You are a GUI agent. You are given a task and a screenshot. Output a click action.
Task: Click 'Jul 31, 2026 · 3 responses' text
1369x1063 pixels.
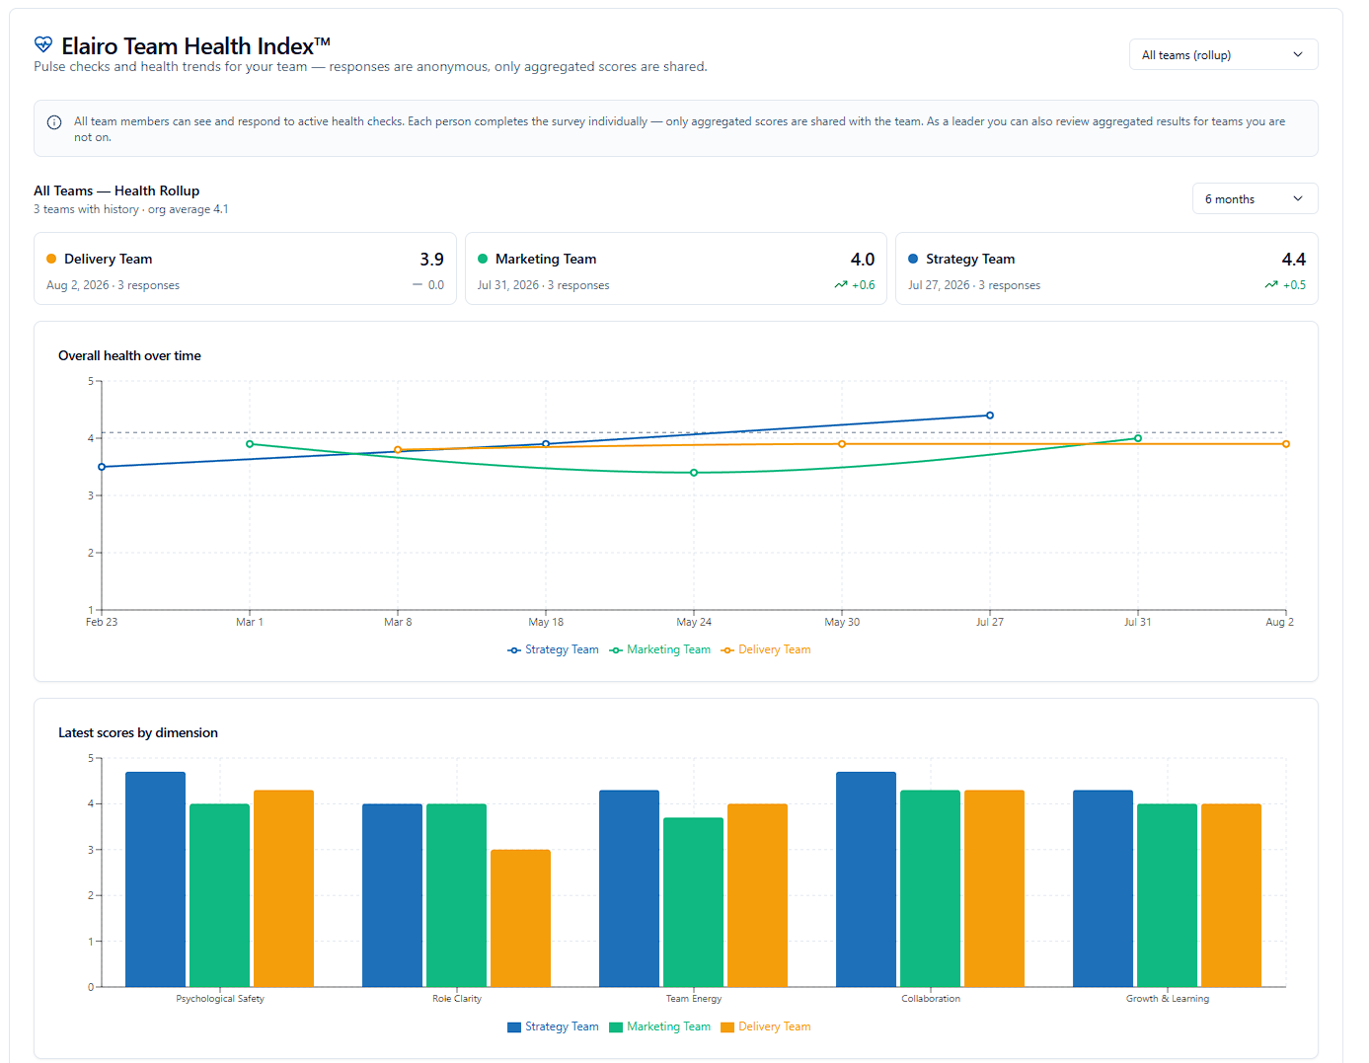[x=544, y=285]
